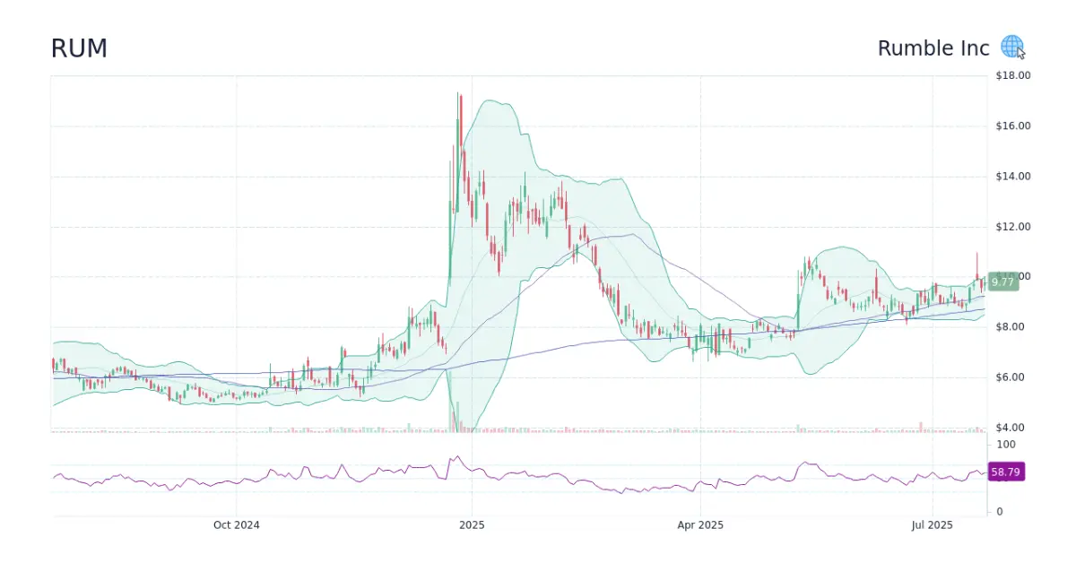This screenshot has height=563, width=1076.
Task: Click the RUM ticker symbol title
Action: tap(79, 48)
